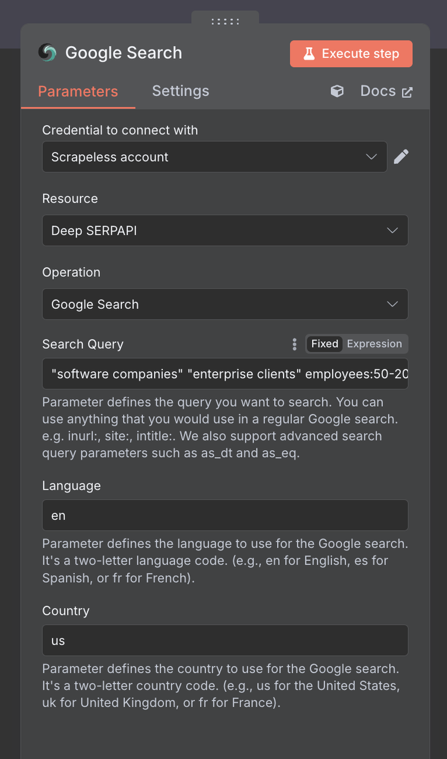Image resolution: width=447 pixels, height=759 pixels.
Task: Click the Execute step button
Action: pos(351,53)
